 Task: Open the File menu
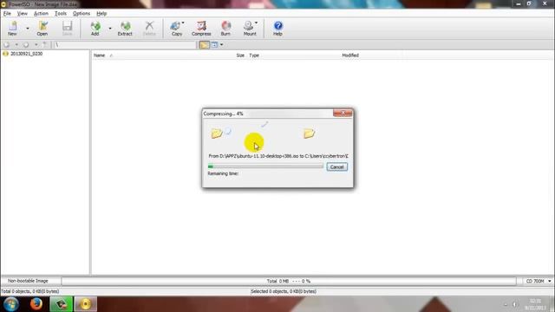pos(7,14)
